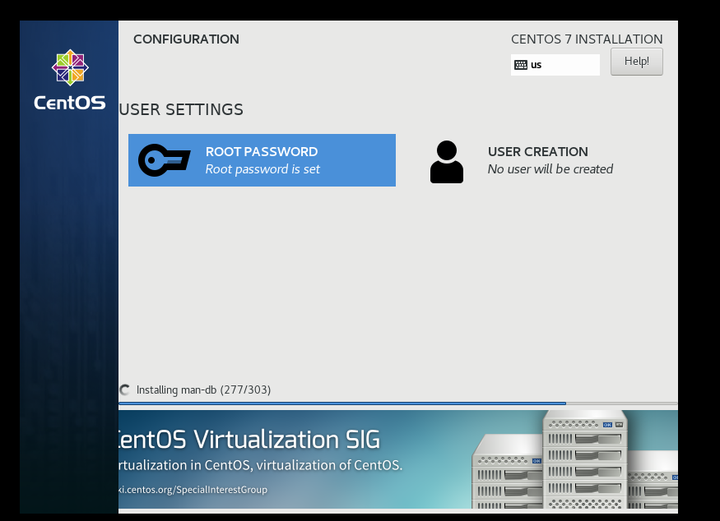Click the 'Installing man-db (277/303)' status text

[x=203, y=390]
